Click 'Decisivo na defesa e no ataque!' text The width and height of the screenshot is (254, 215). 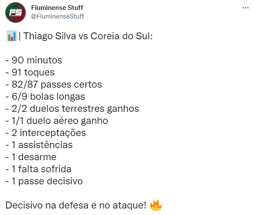76,206
